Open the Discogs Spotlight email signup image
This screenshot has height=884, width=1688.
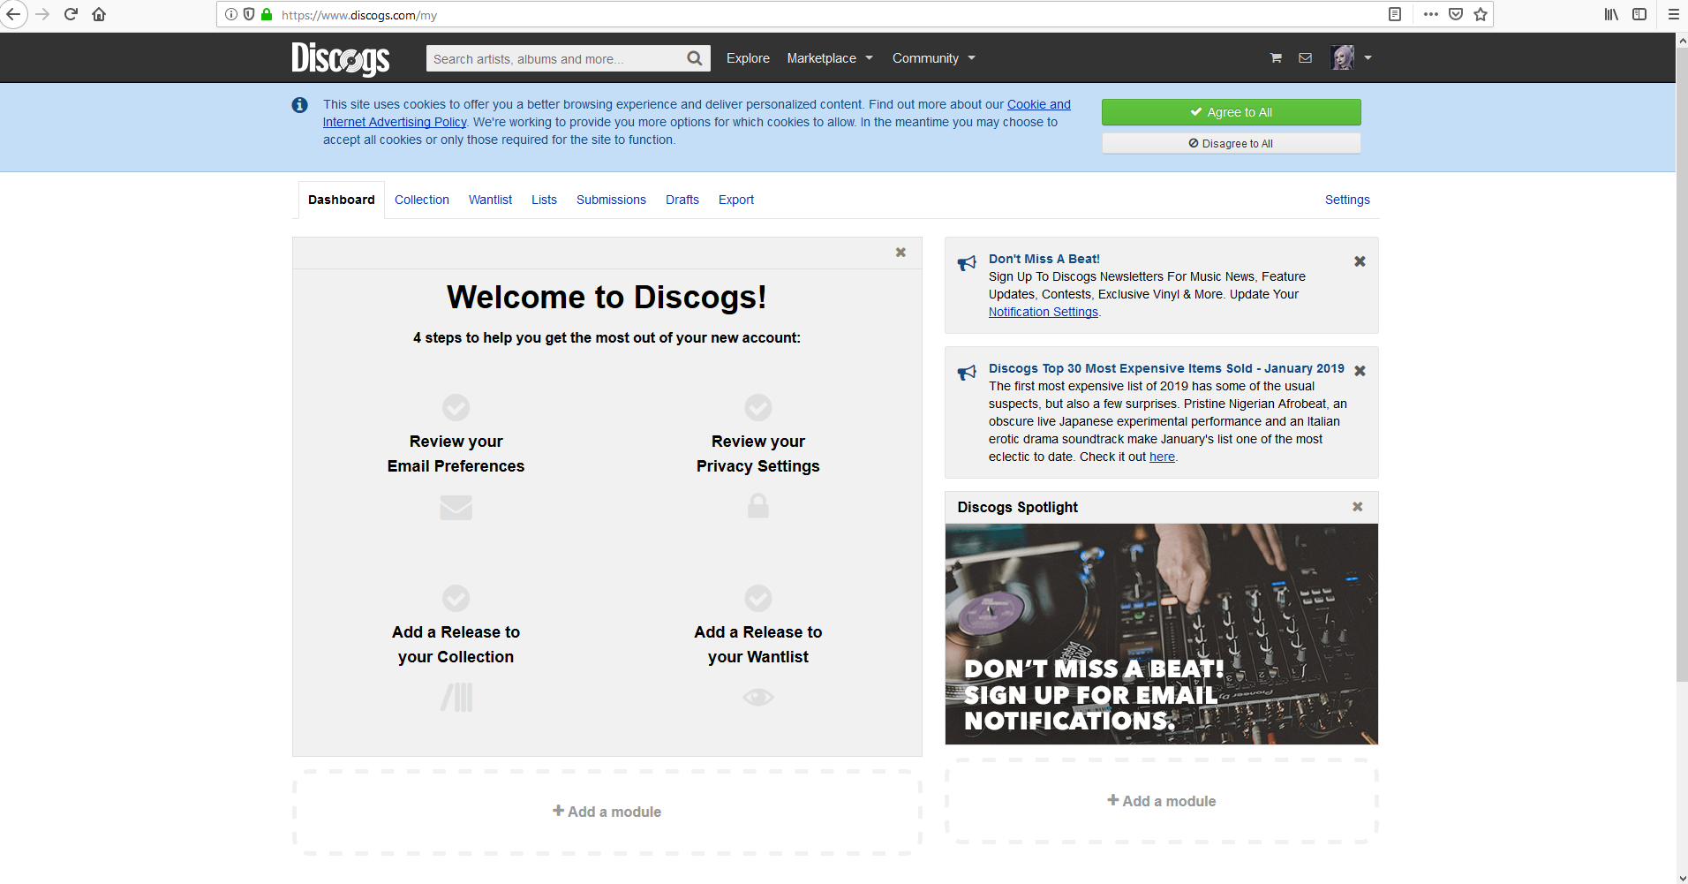[1162, 634]
